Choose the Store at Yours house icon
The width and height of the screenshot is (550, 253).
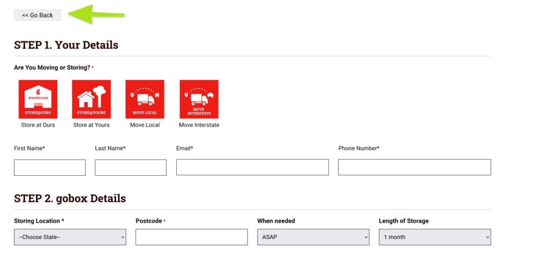pos(91,99)
